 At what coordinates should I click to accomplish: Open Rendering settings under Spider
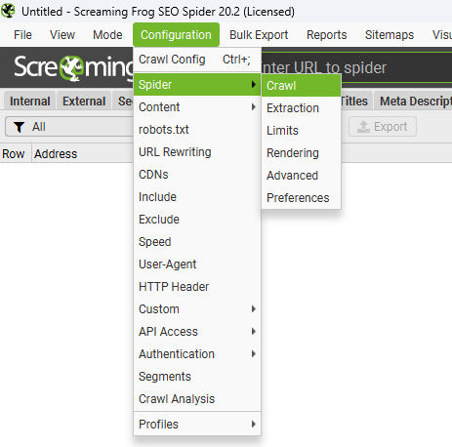(x=301, y=153)
